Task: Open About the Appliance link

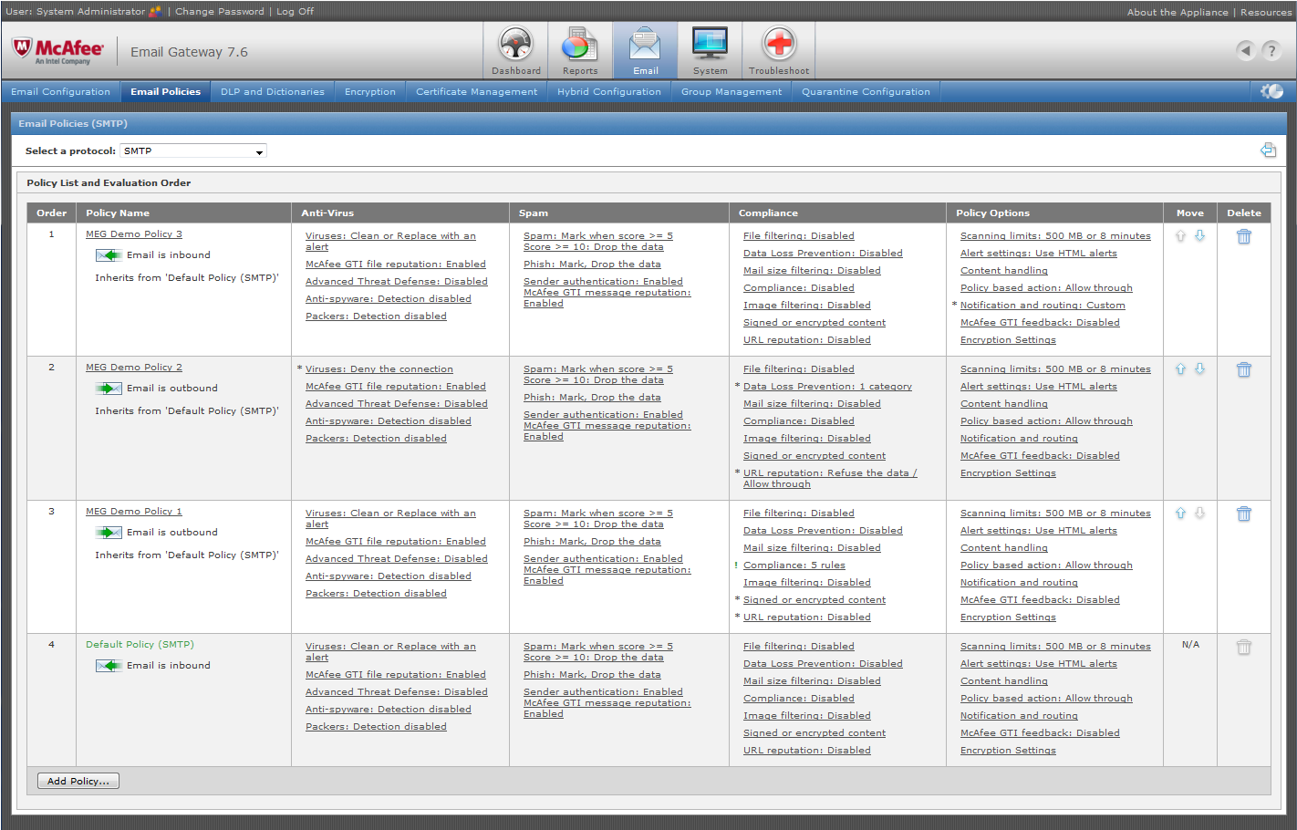Action: pyautogui.click(x=1178, y=12)
